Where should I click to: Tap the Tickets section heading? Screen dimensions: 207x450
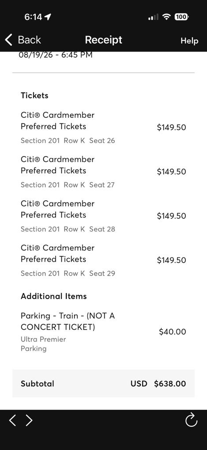point(34,96)
